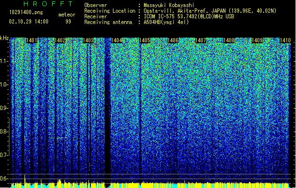296x188 pixels.
Task: Click the 1406 time marker
Action: (x=173, y=40)
